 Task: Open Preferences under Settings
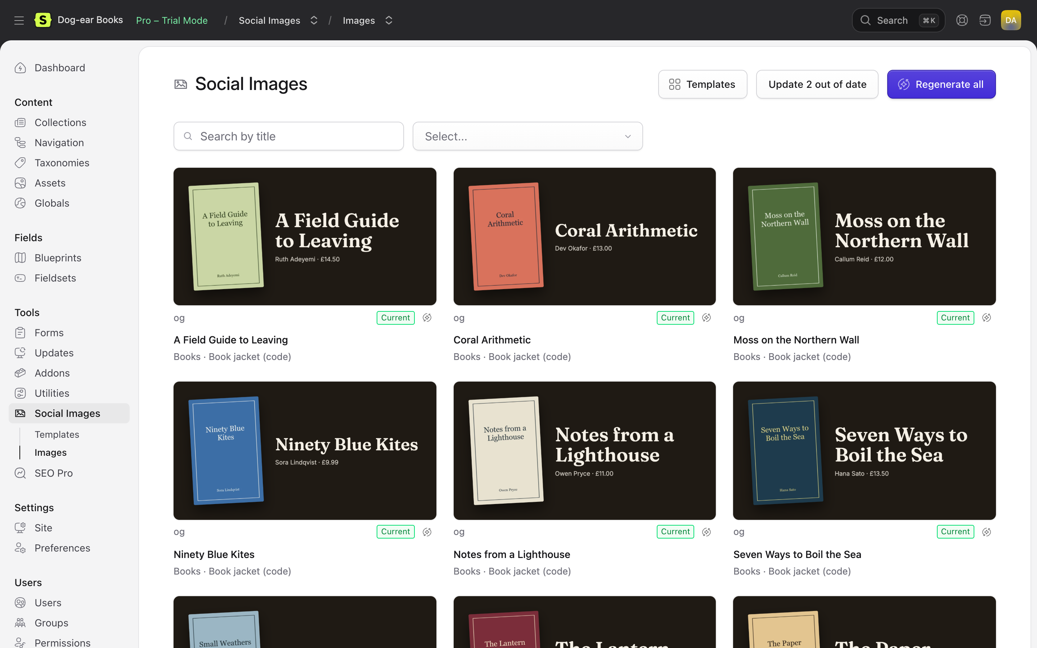(69, 548)
